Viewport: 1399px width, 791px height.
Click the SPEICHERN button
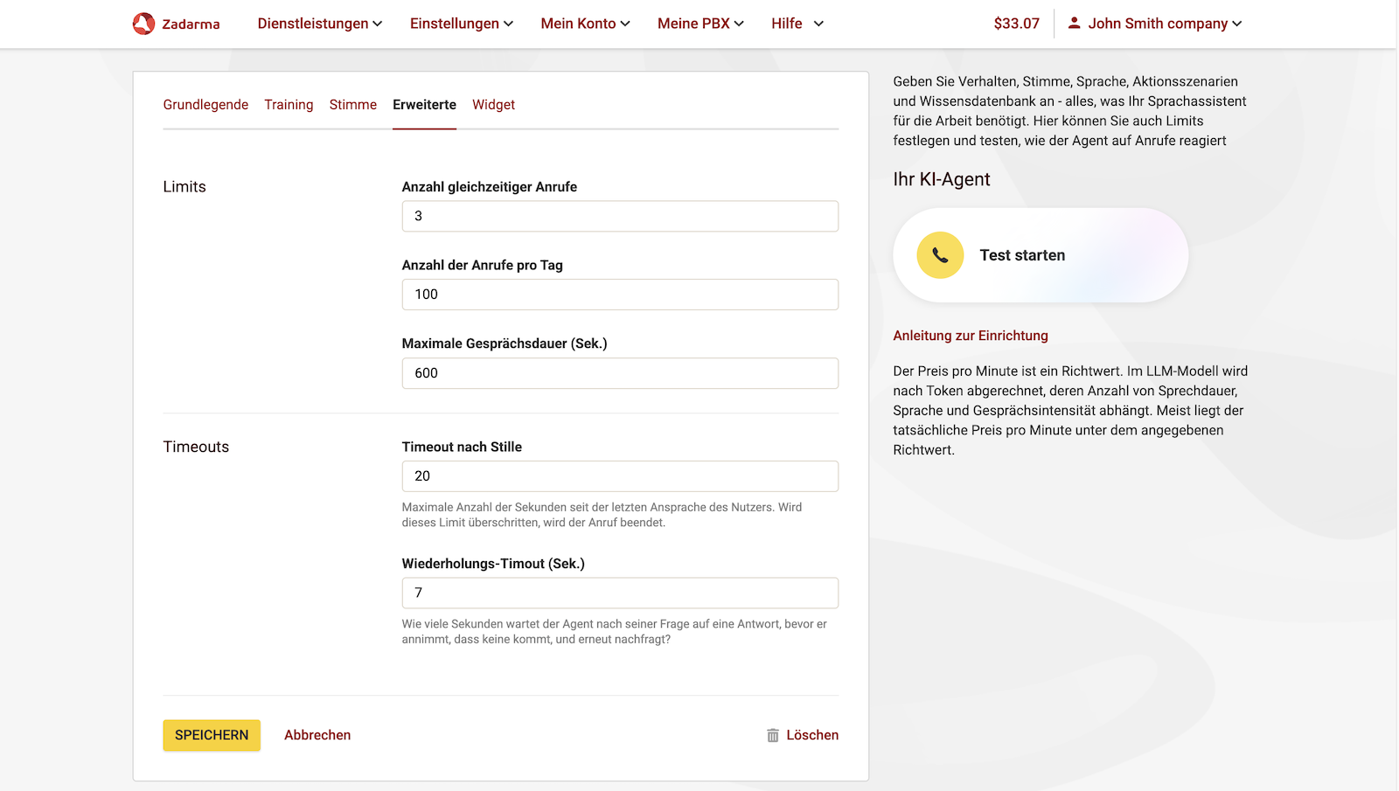click(x=211, y=735)
